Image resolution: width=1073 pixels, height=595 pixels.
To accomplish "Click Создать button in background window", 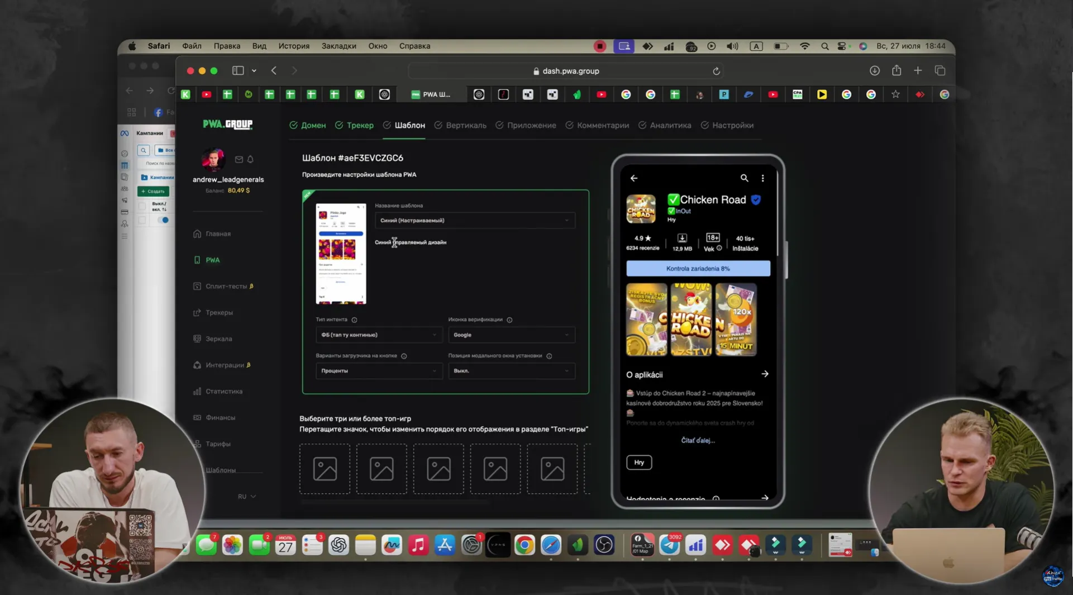I will point(153,191).
